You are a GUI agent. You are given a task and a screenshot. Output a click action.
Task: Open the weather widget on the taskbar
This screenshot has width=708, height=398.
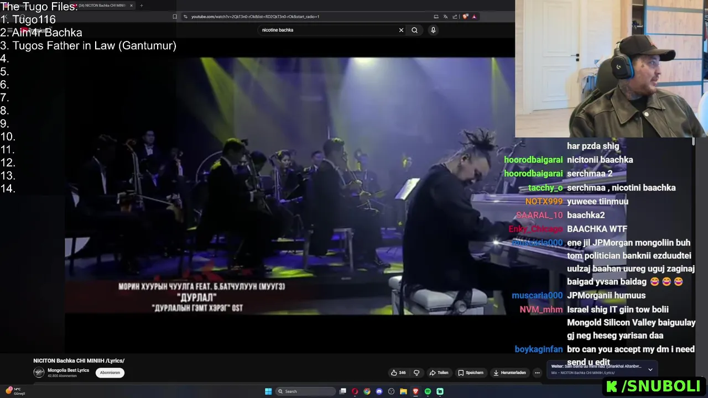coord(15,391)
